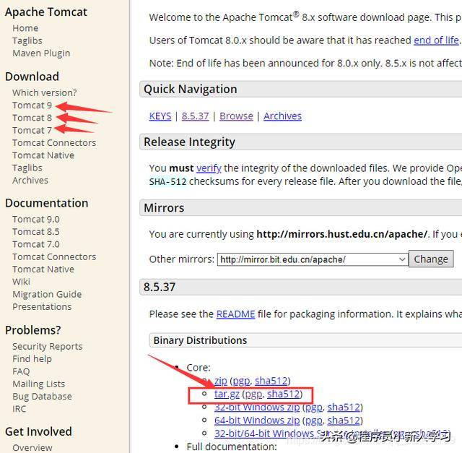Viewport: 462px width, 453px height.
Task: Open sha512 for 64-bit Windows zip
Action: click(344, 420)
